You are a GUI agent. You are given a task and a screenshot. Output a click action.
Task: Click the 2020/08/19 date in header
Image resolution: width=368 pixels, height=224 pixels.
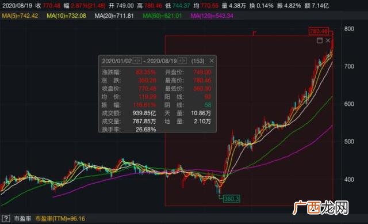[x=17, y=5]
